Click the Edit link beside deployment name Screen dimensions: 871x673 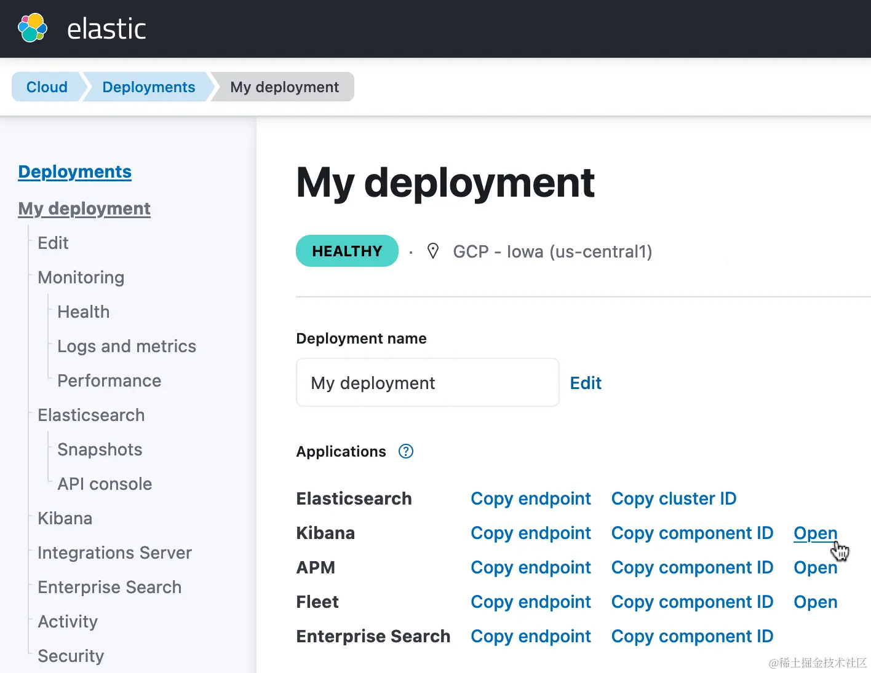coord(585,383)
